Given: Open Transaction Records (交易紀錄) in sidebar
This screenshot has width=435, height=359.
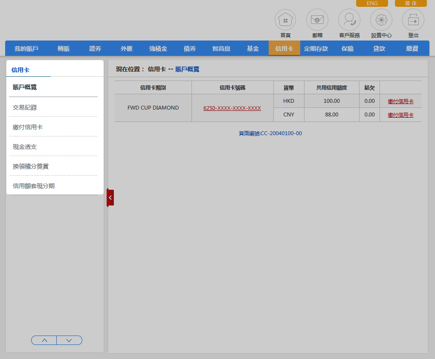Looking at the screenshot, I should coord(25,107).
